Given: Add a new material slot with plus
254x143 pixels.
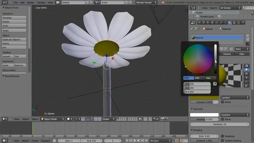Looking at the screenshot, I should click(247, 36).
